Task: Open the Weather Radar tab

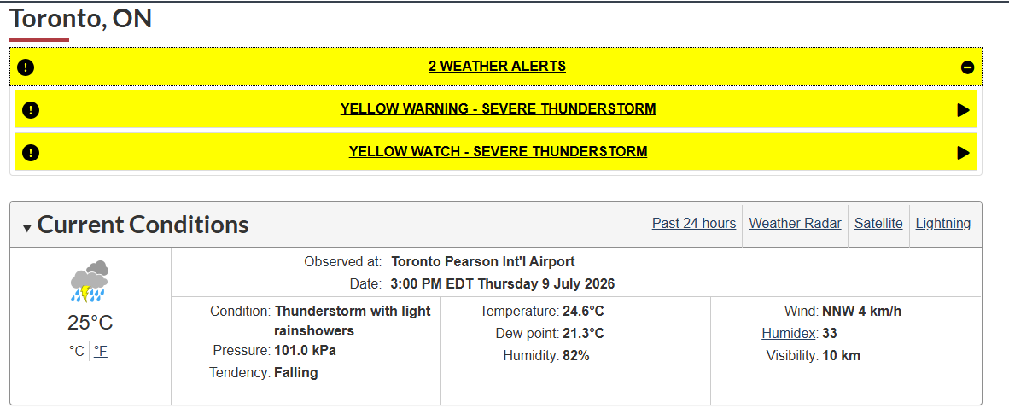Action: (796, 223)
